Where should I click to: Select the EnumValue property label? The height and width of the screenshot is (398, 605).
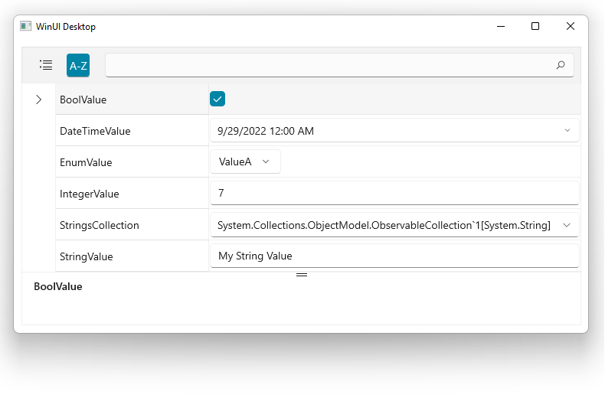click(x=86, y=162)
